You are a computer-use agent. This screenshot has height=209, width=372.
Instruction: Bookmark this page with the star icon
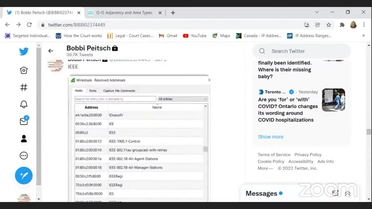(328, 25)
